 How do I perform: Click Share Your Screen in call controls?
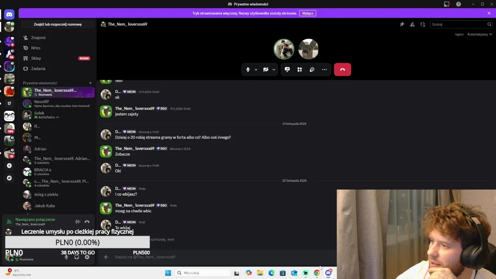pyautogui.click(x=287, y=69)
